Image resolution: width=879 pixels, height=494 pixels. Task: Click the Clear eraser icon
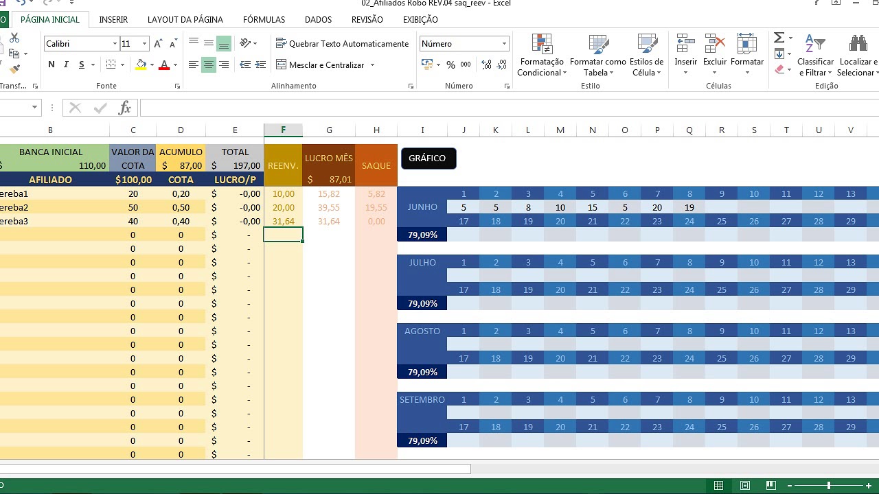click(779, 69)
